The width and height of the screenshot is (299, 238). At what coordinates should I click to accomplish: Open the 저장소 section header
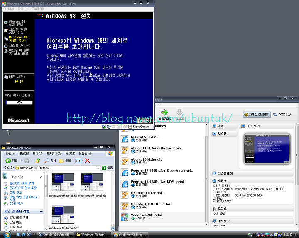(252, 181)
